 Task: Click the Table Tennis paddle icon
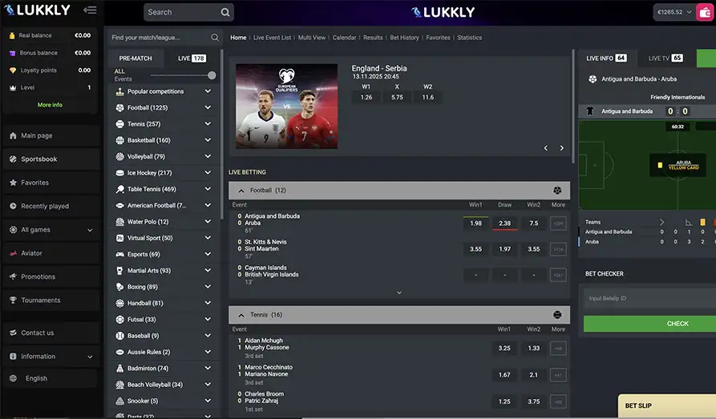tap(119, 189)
